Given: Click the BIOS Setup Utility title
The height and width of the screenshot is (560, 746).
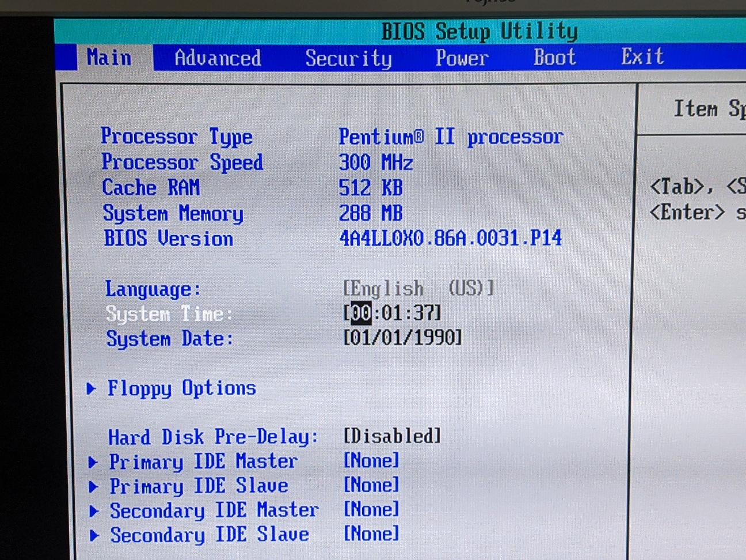Looking at the screenshot, I should click(x=480, y=31).
